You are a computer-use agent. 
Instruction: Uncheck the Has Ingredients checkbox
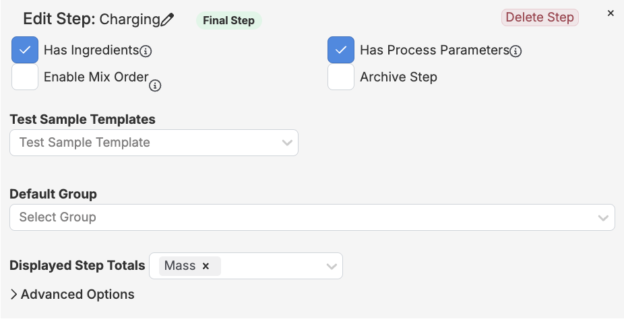coord(25,50)
